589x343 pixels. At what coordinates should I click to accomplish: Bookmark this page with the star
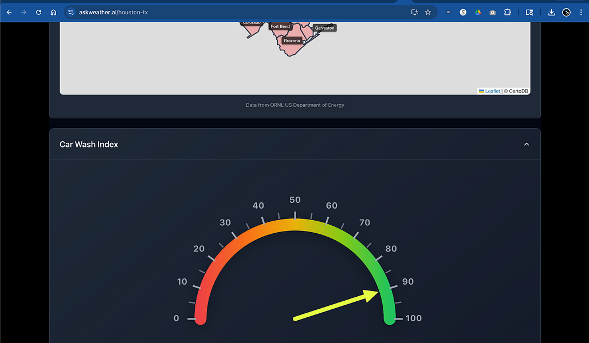[x=428, y=13]
